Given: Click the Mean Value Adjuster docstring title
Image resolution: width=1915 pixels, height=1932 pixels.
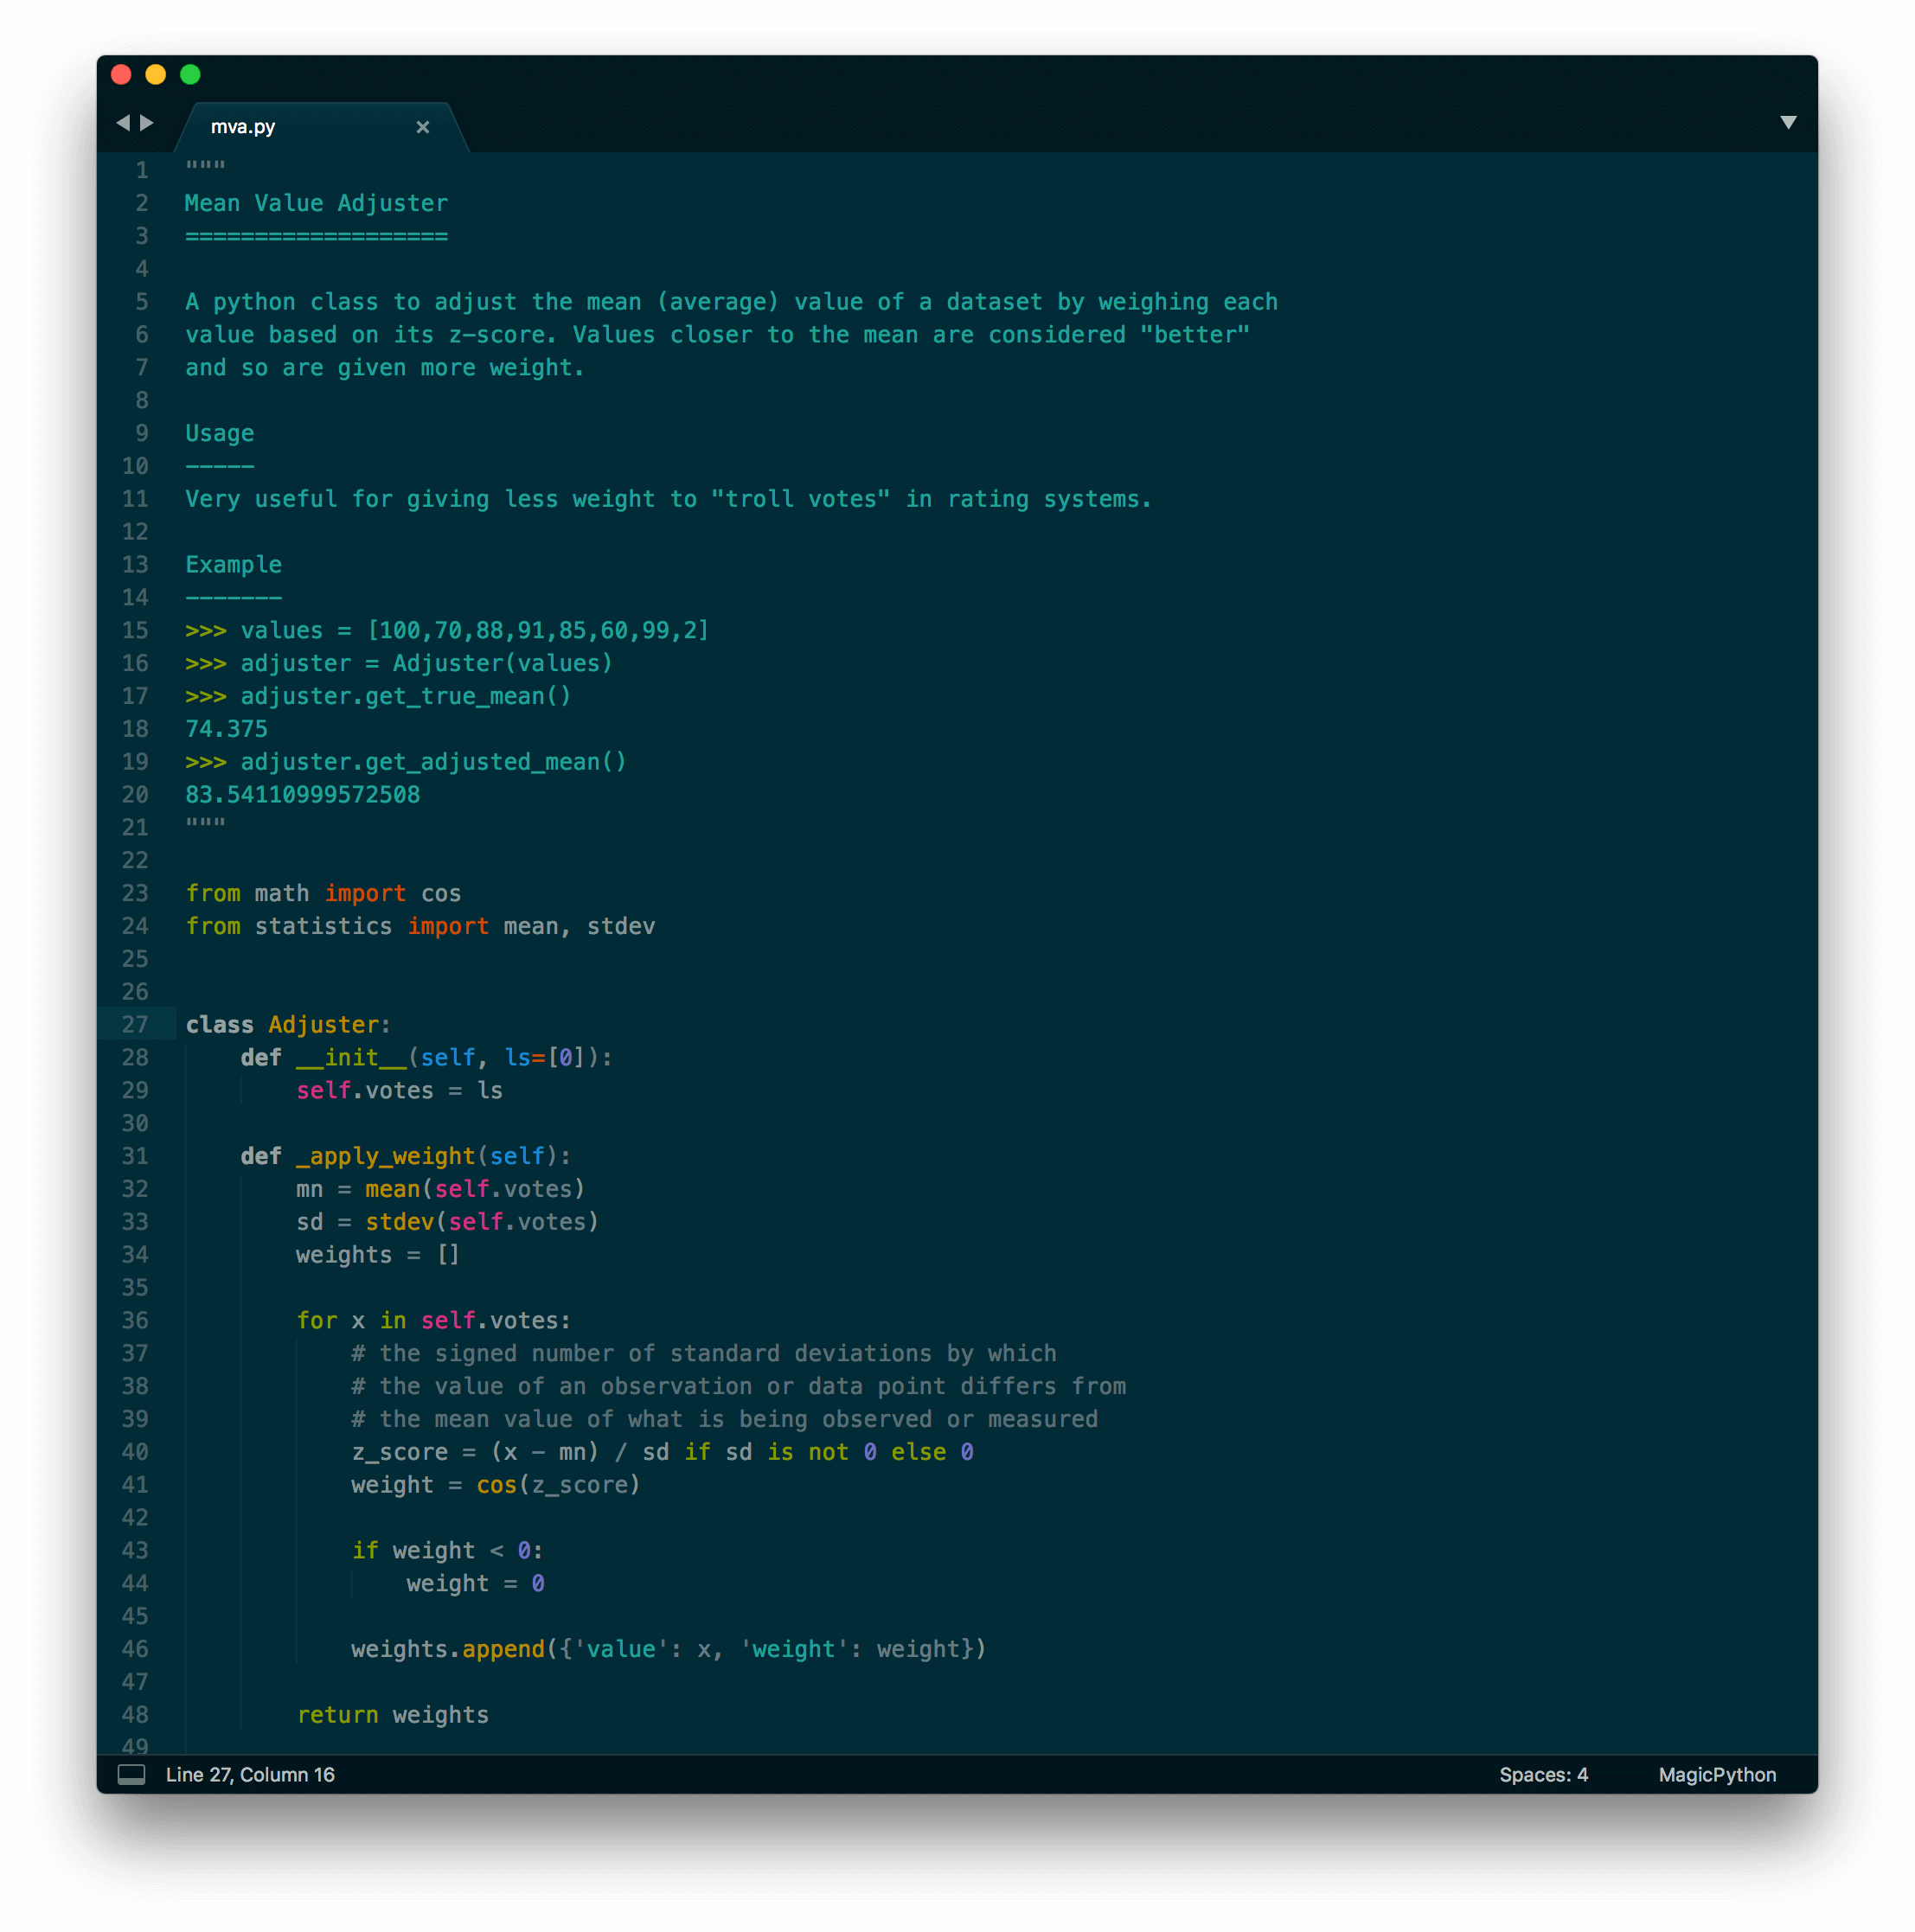Looking at the screenshot, I should coord(316,203).
